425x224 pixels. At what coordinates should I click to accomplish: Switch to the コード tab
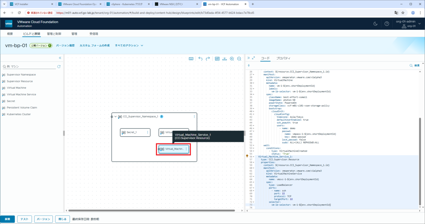(265, 58)
